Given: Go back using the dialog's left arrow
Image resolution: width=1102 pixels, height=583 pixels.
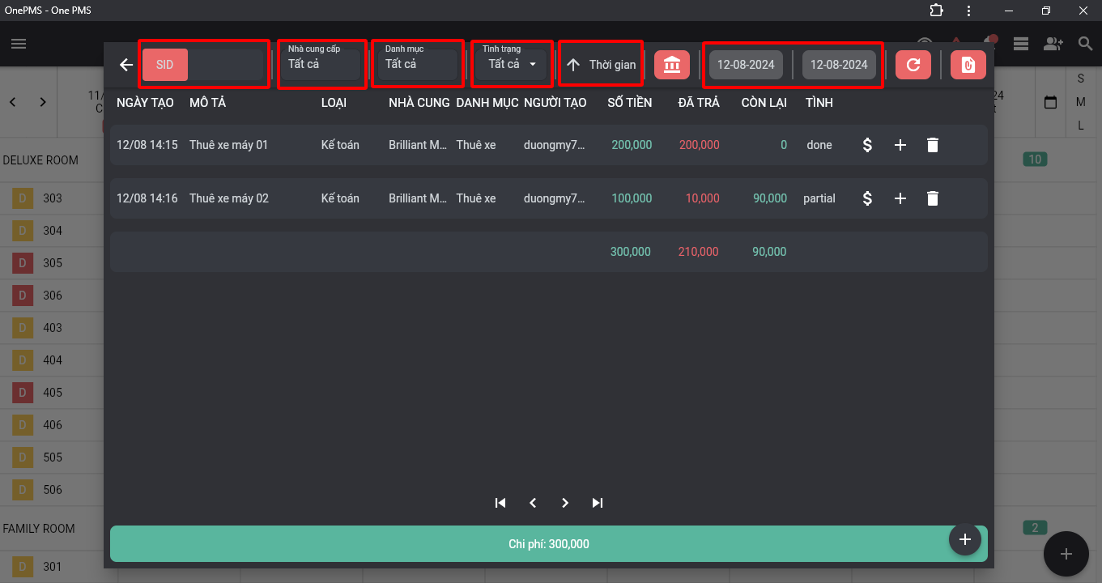Looking at the screenshot, I should click(126, 65).
